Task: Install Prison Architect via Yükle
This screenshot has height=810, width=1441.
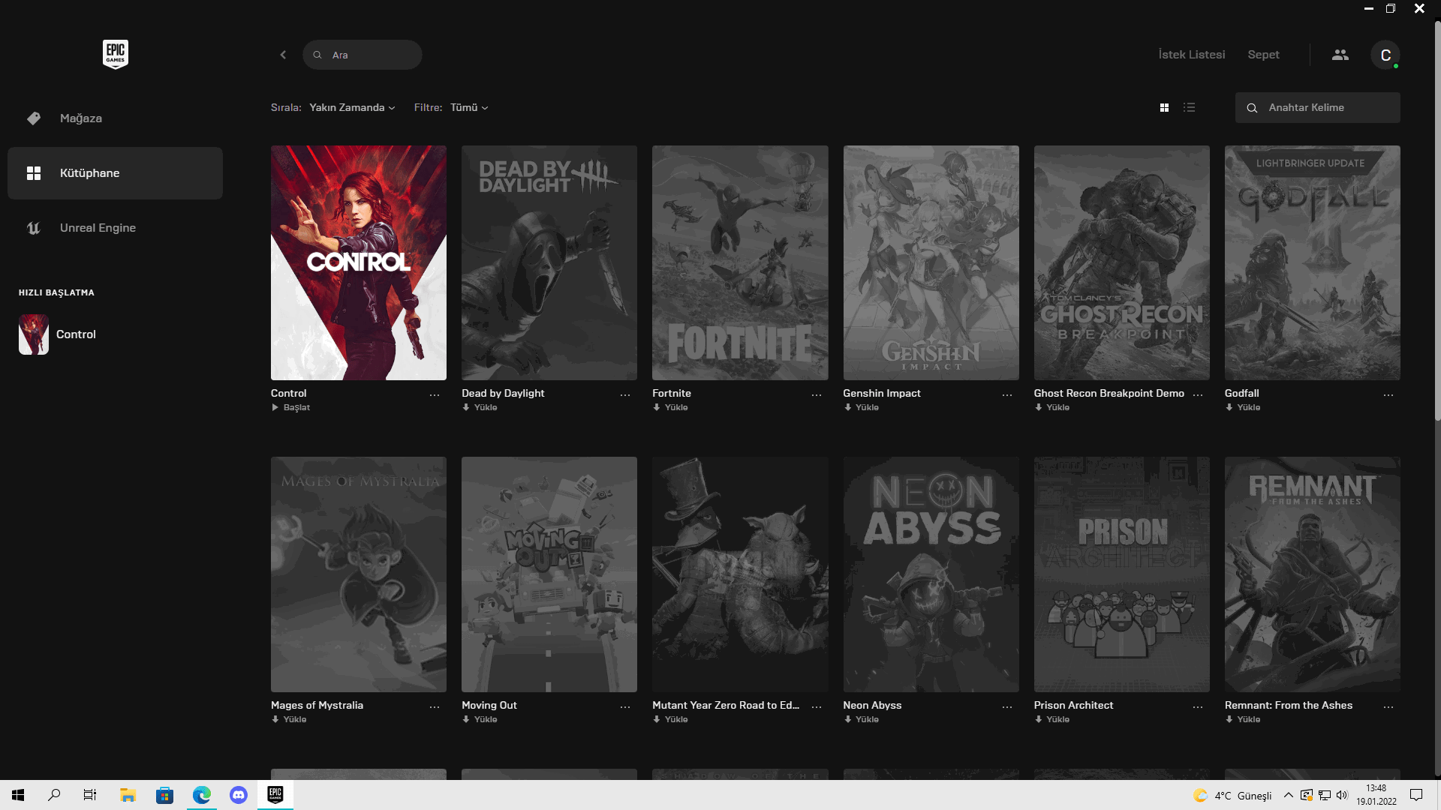Action: pos(1051,720)
